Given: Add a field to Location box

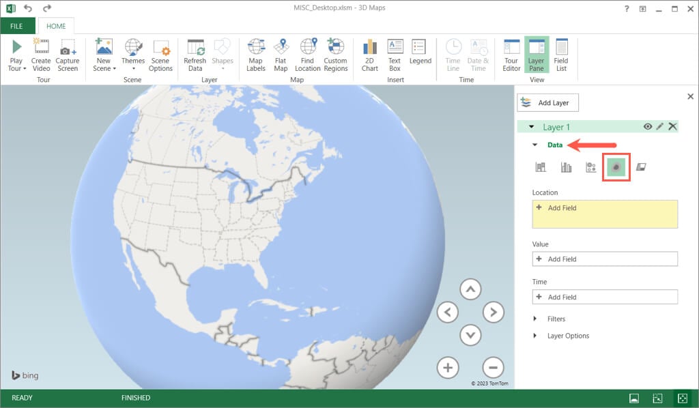Looking at the screenshot, I should pyautogui.click(x=562, y=208).
